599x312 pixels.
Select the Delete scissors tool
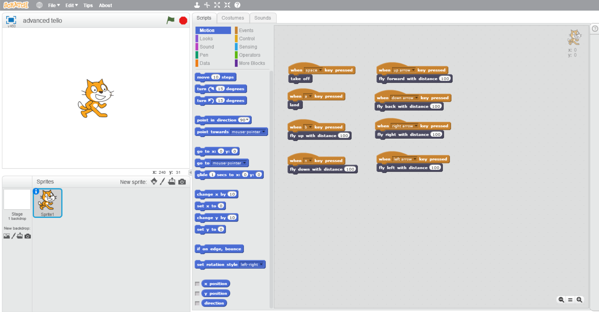coord(207,5)
